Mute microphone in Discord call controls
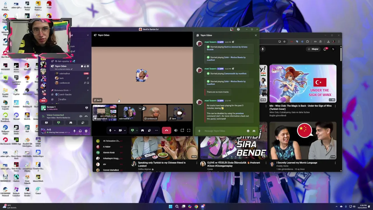The image size is (373, 210). click(x=110, y=130)
